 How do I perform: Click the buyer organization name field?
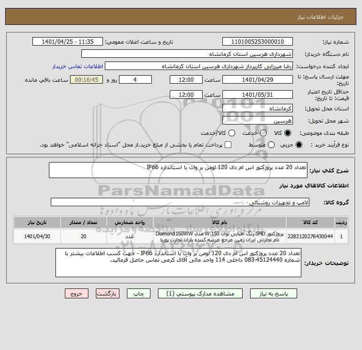coord(187,54)
